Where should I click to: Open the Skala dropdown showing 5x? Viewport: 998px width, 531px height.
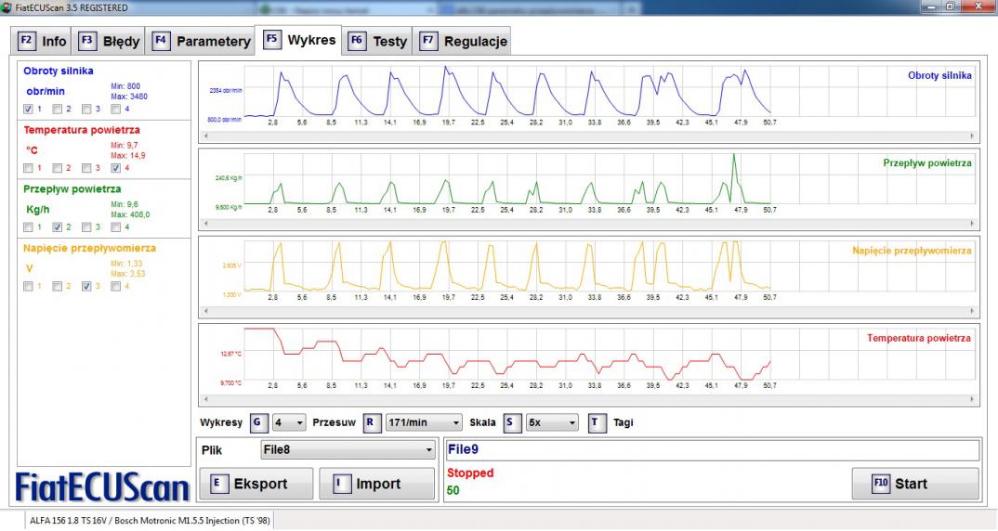click(552, 422)
